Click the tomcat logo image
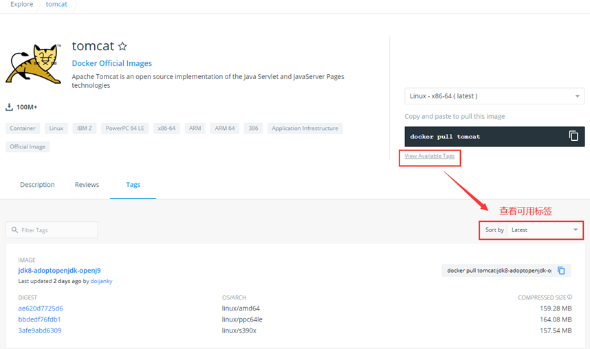 point(34,64)
